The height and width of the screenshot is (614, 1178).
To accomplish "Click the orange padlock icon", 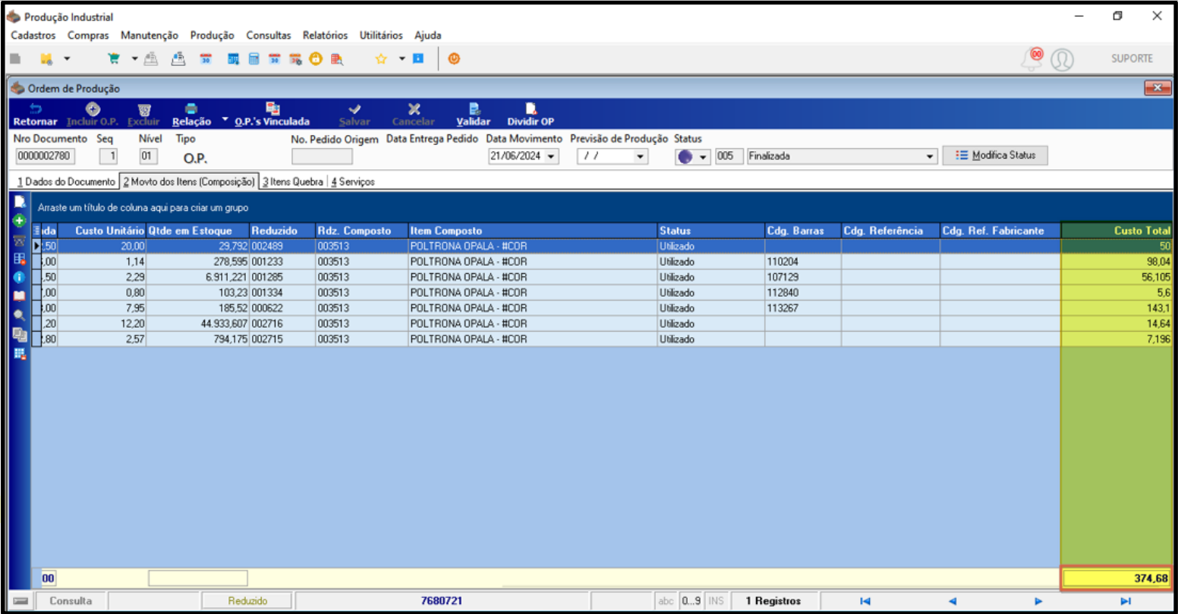I will pos(316,58).
